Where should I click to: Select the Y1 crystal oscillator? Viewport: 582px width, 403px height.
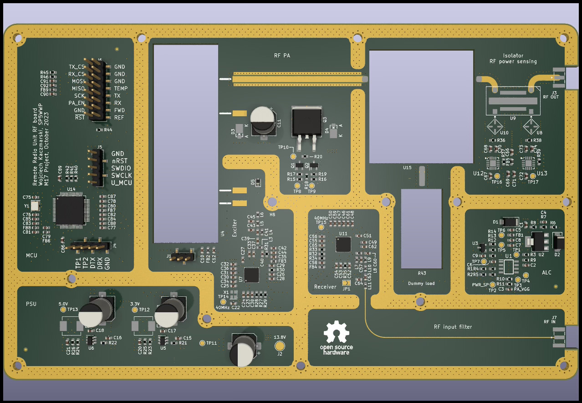[x=34, y=206]
